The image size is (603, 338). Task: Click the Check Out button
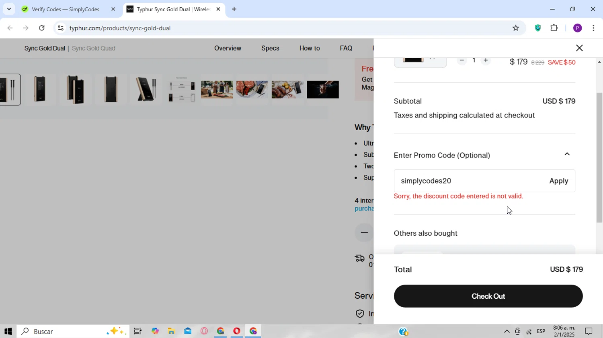(x=488, y=296)
